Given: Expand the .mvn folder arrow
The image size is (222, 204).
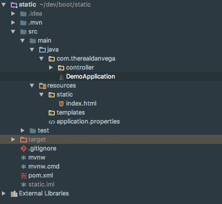Looking at the screenshot, I should [13, 23].
